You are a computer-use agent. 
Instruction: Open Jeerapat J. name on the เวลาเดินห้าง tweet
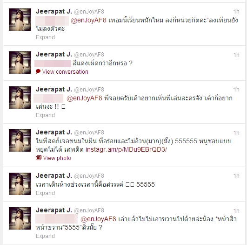(x=54, y=175)
